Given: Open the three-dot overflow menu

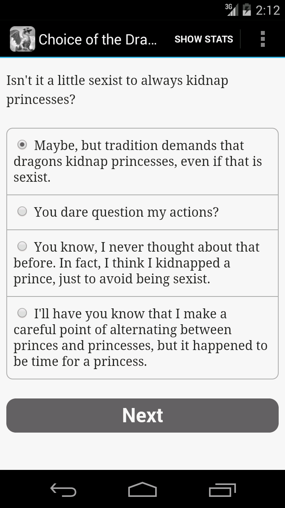Looking at the screenshot, I should [262, 39].
